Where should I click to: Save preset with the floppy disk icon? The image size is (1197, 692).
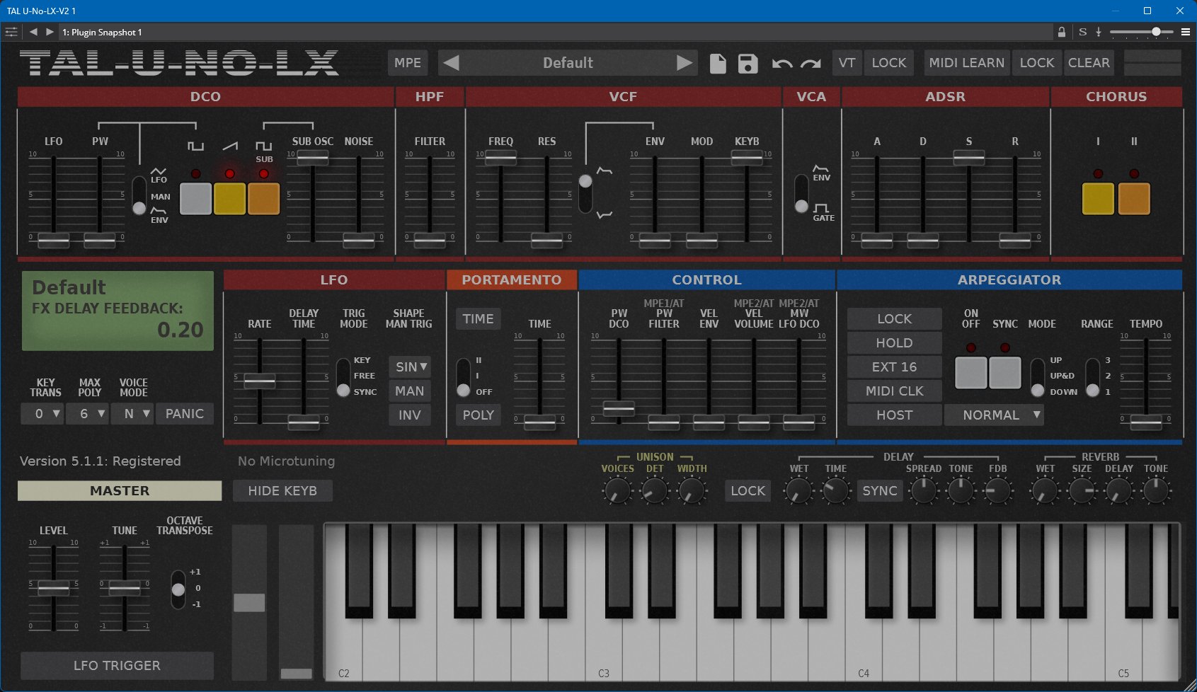click(x=748, y=64)
